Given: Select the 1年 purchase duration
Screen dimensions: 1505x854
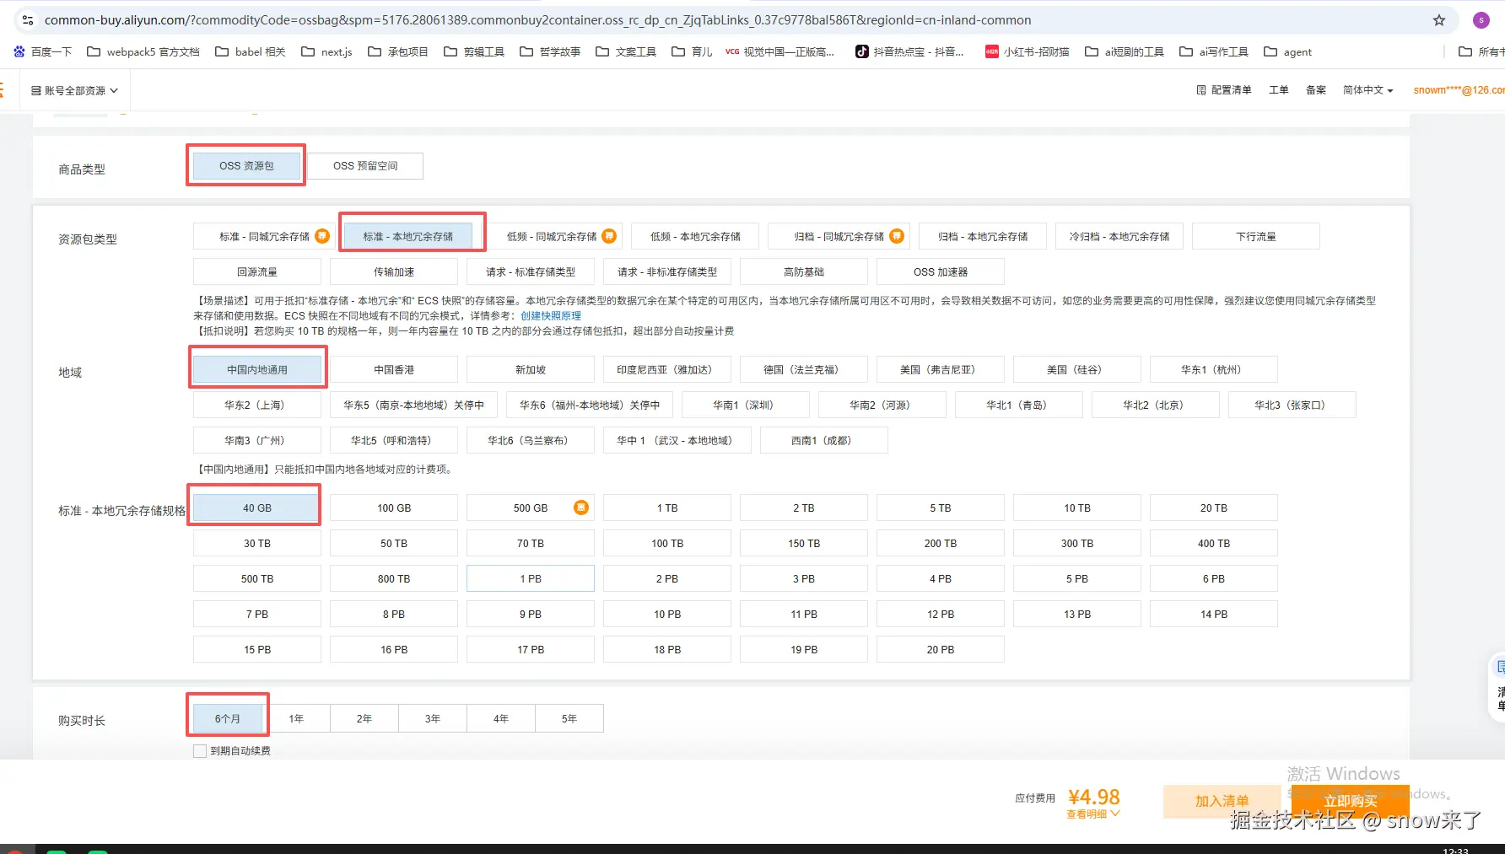Looking at the screenshot, I should pos(296,719).
